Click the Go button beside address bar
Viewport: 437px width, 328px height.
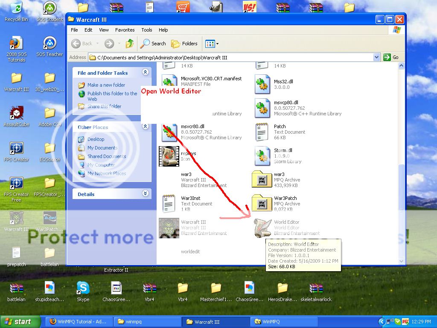click(x=391, y=57)
